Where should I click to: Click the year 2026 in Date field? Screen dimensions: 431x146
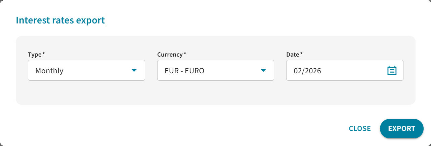coord(313,71)
